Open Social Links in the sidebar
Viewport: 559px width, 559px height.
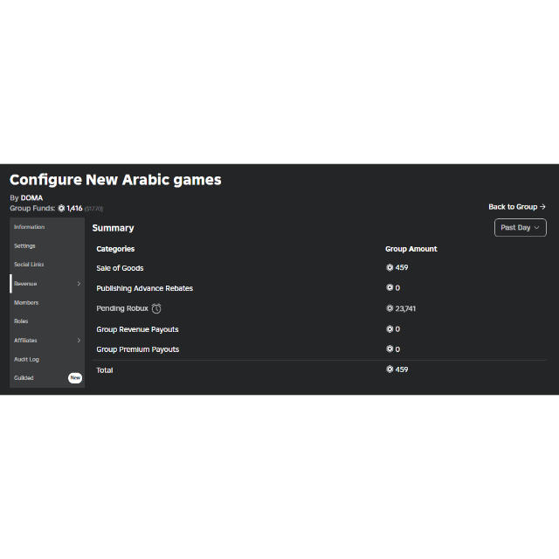point(29,265)
